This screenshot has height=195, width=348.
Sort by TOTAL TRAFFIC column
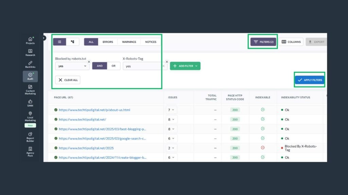211,97
